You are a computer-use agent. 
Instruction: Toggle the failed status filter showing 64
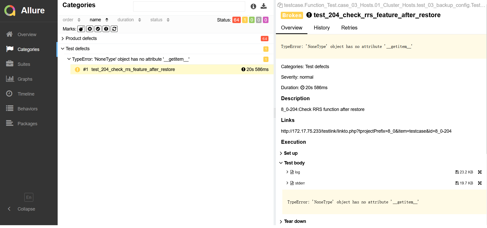[236, 20]
